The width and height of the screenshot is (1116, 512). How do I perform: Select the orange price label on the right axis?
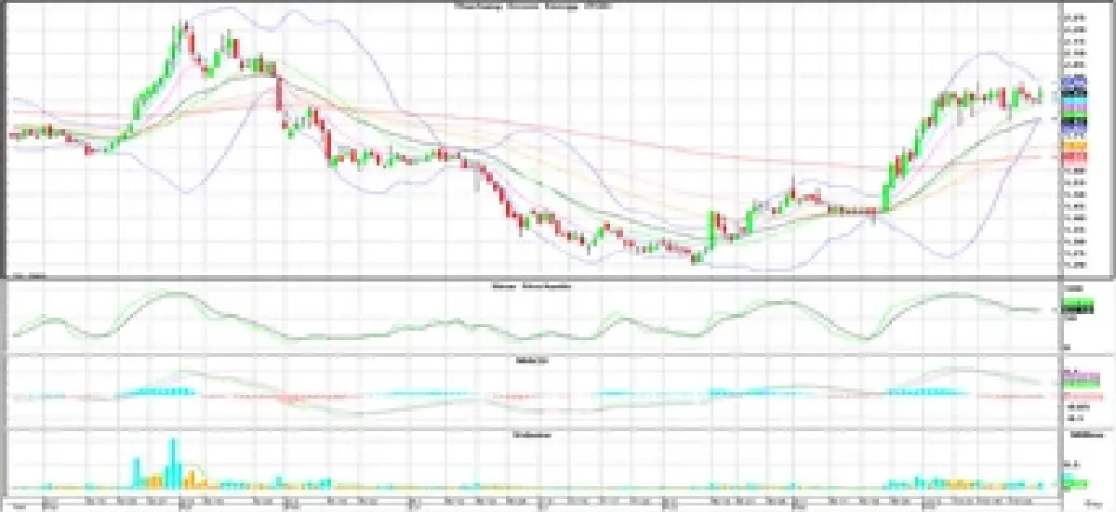pyautogui.click(x=1075, y=147)
